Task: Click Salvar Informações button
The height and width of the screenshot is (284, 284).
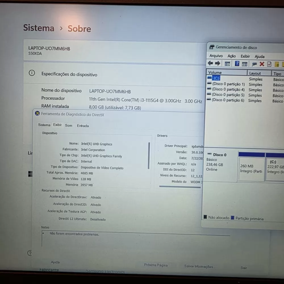Action: pyautogui.click(x=199, y=266)
